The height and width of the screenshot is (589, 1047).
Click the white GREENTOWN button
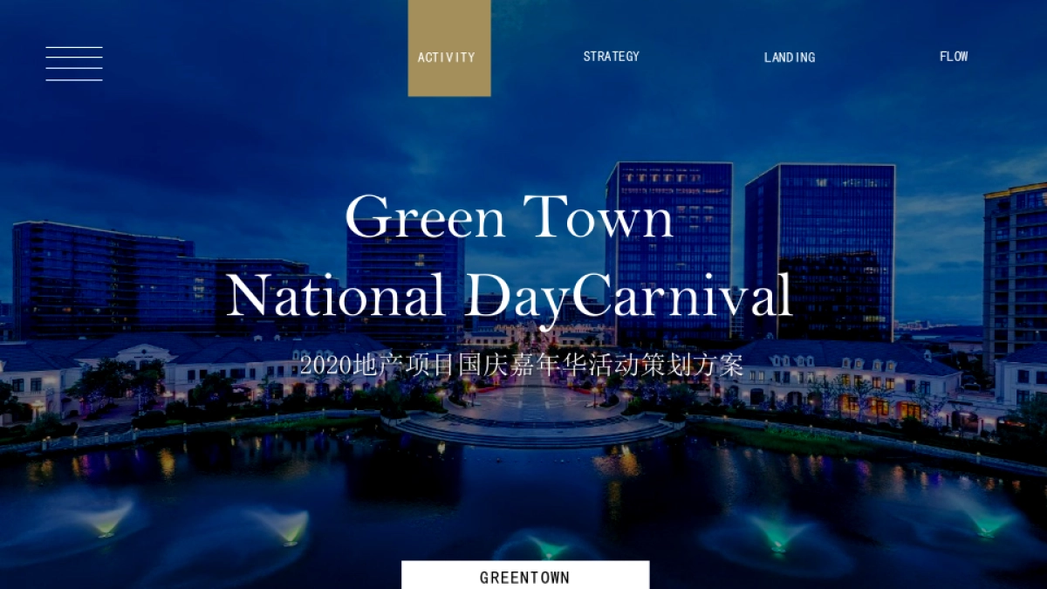525,576
